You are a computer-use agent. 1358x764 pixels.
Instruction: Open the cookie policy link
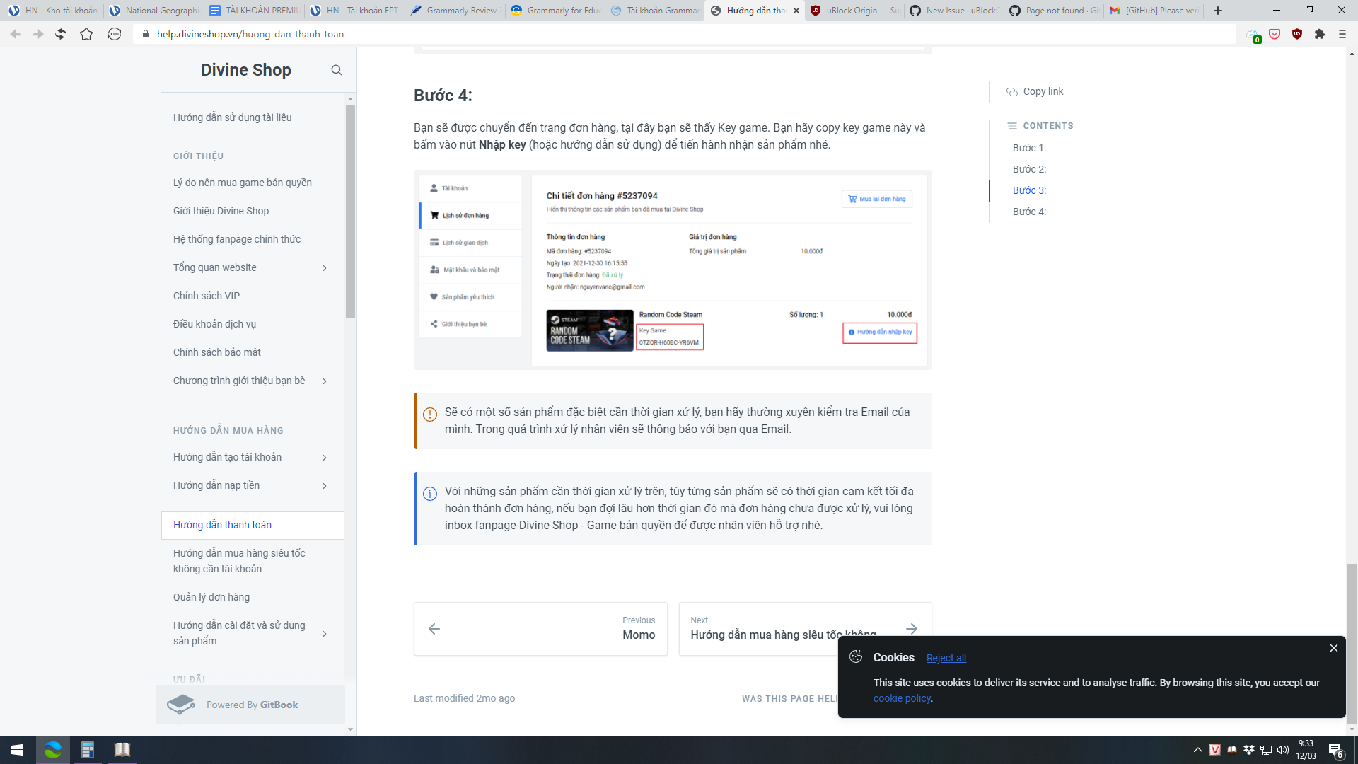click(901, 698)
